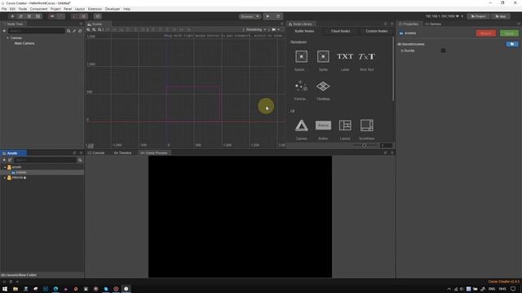Select the Rotate tool in the top toolbar
Viewport: 522px width, 293px height.
[21, 16]
